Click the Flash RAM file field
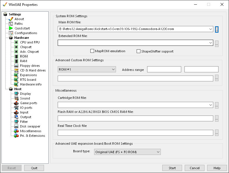Viewport: 229px width, 173px height. click(x=135, y=118)
